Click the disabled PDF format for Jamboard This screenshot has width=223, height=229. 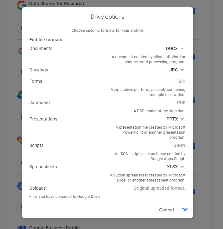click(181, 103)
